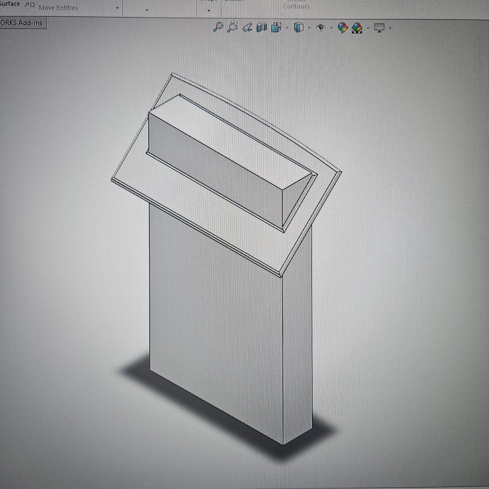Activate the Section View tool
Screen dimensions: 489x489
[x=262, y=28]
